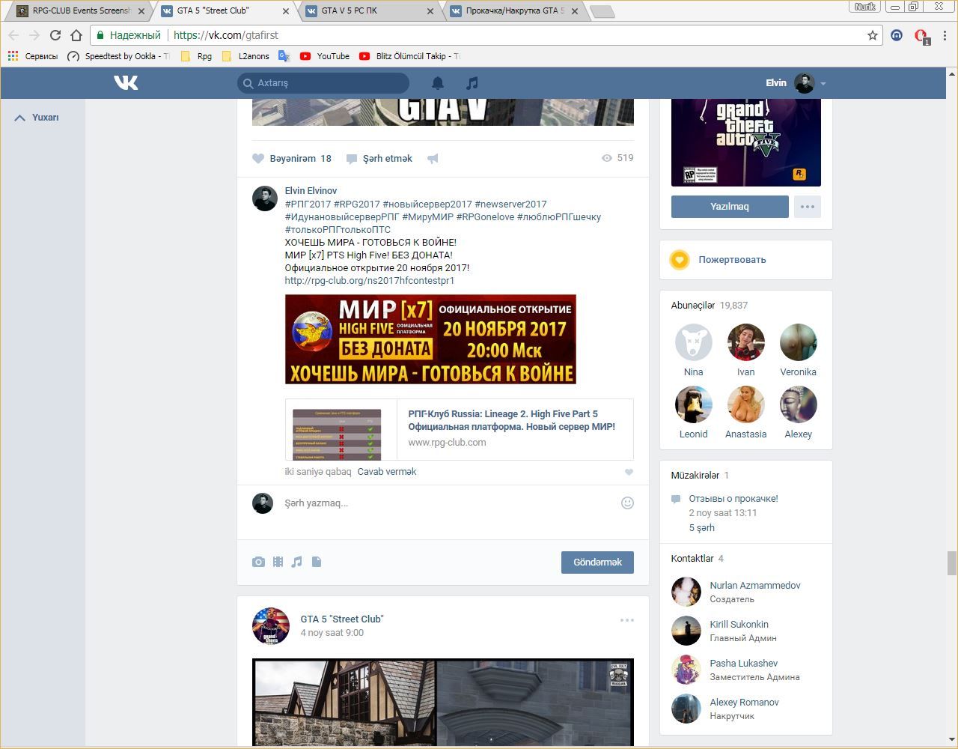Attach a video with the film icon
Screen dimensions: 958x749
278,562
